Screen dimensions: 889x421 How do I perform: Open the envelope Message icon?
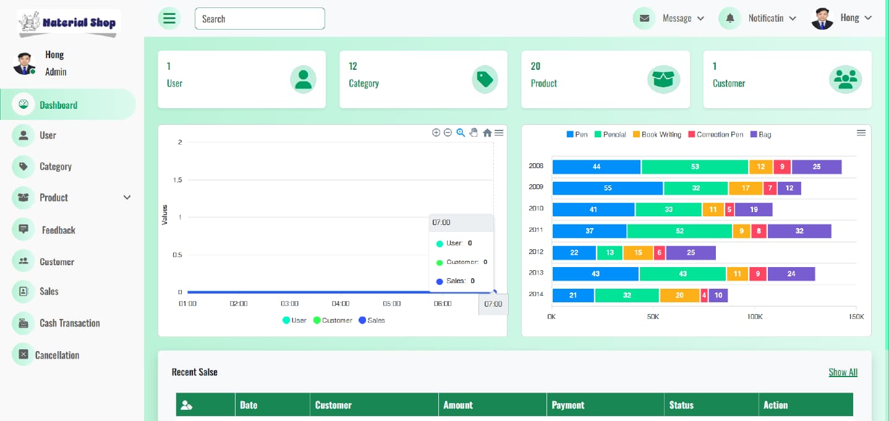pyautogui.click(x=644, y=19)
